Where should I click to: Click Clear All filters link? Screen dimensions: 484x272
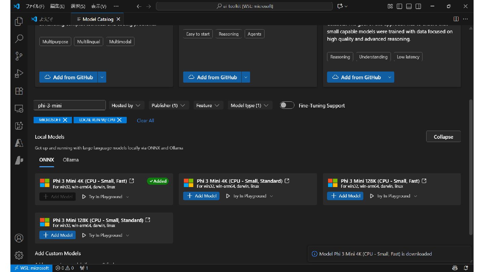pos(145,121)
